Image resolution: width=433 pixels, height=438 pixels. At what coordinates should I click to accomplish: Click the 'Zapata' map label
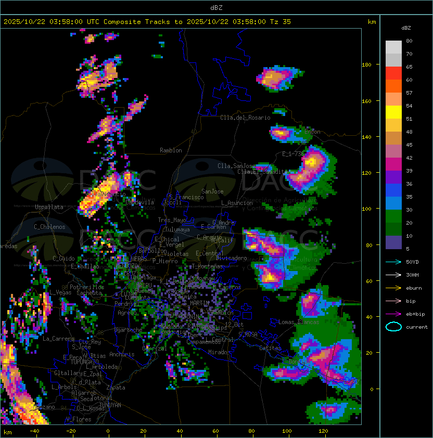[116, 388]
